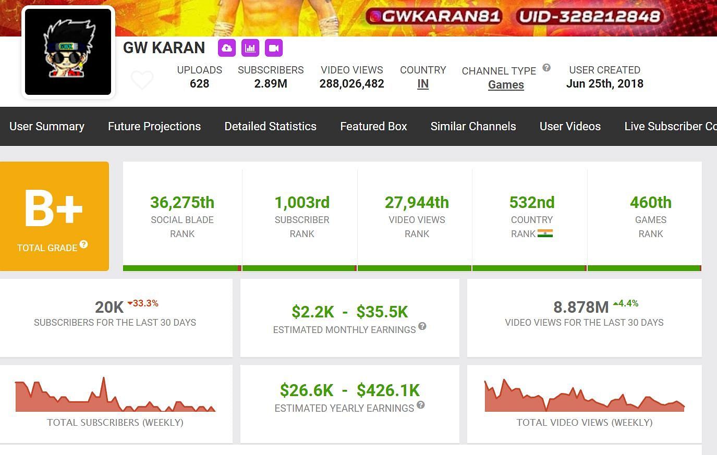Go to the Detailed Statistics tab
Image resolution: width=717 pixels, height=455 pixels.
pos(270,126)
